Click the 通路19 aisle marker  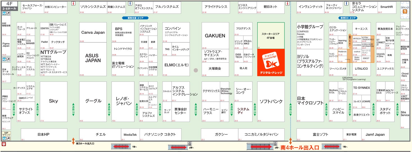(x=109, y=110)
